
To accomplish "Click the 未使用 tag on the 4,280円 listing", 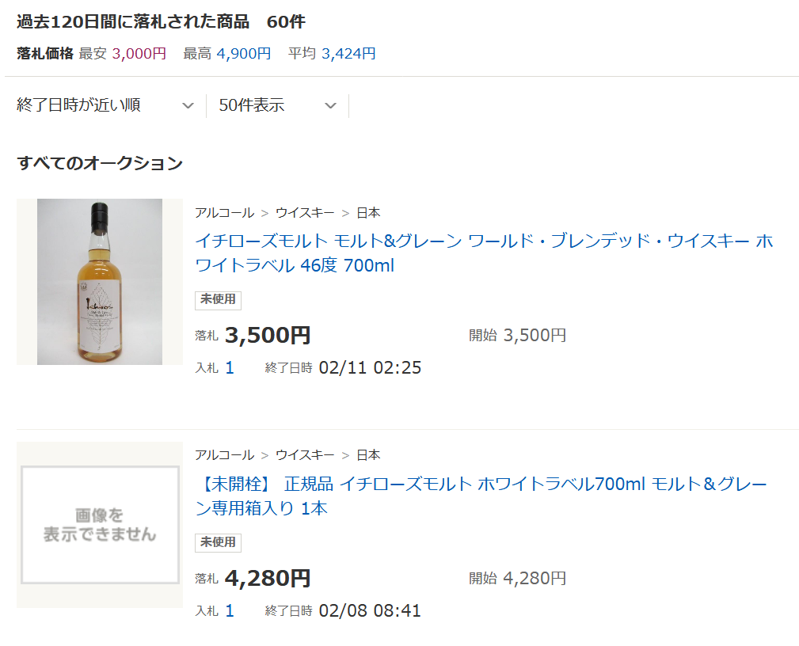I will [218, 543].
